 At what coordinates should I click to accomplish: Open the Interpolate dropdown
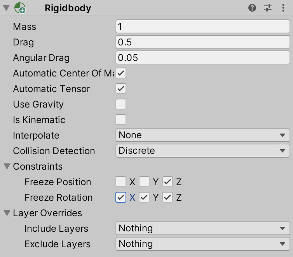(x=202, y=135)
